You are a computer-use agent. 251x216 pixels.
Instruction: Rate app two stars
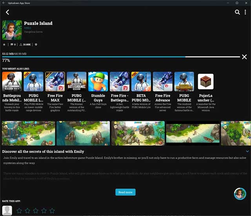pyautogui.click(x=27, y=211)
